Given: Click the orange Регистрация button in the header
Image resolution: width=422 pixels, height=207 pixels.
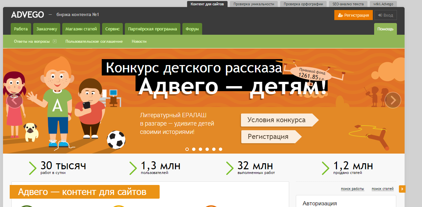Looking at the screenshot, I should (353, 15).
